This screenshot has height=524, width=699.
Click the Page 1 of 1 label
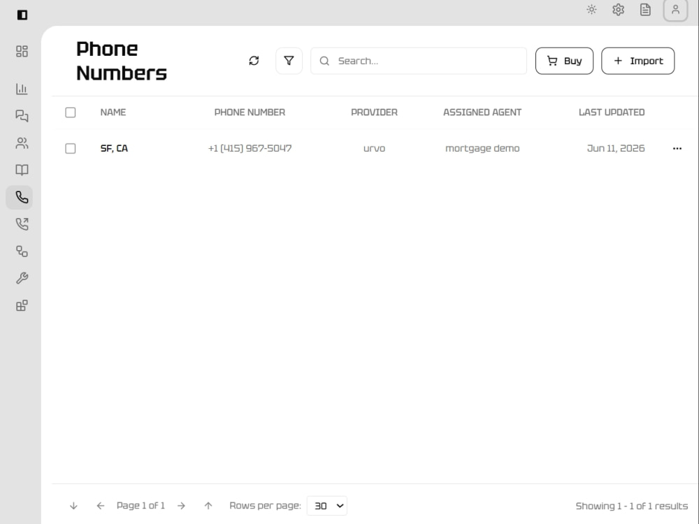coord(141,506)
